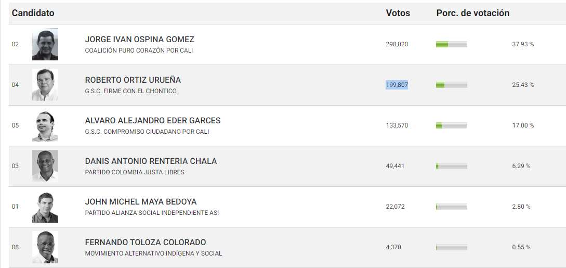Select the name JORGE IVAN OSPINA GOMEZ
Viewport: 566px width, 268px height.
[x=139, y=40]
